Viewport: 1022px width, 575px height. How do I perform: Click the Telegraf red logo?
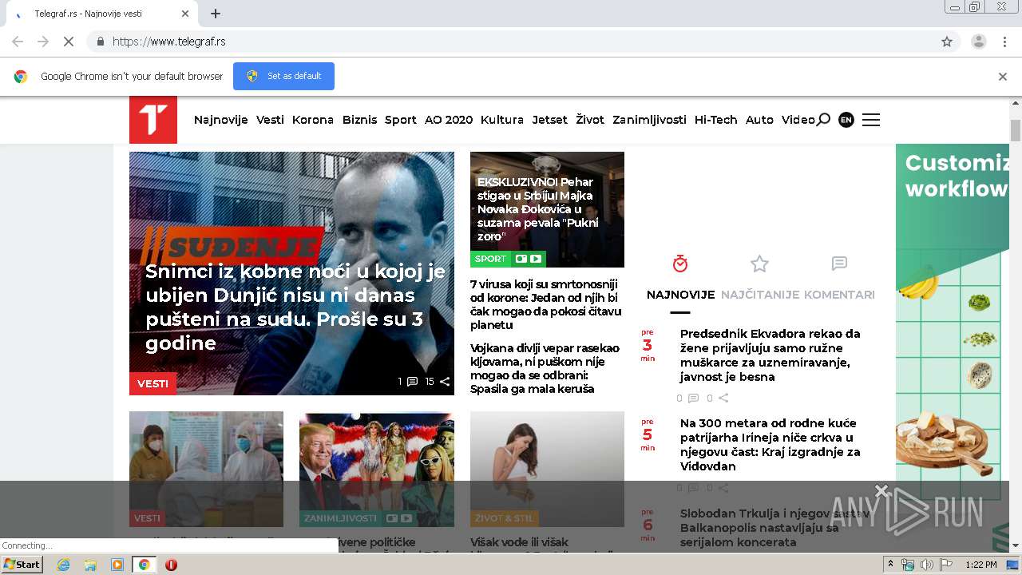click(153, 120)
